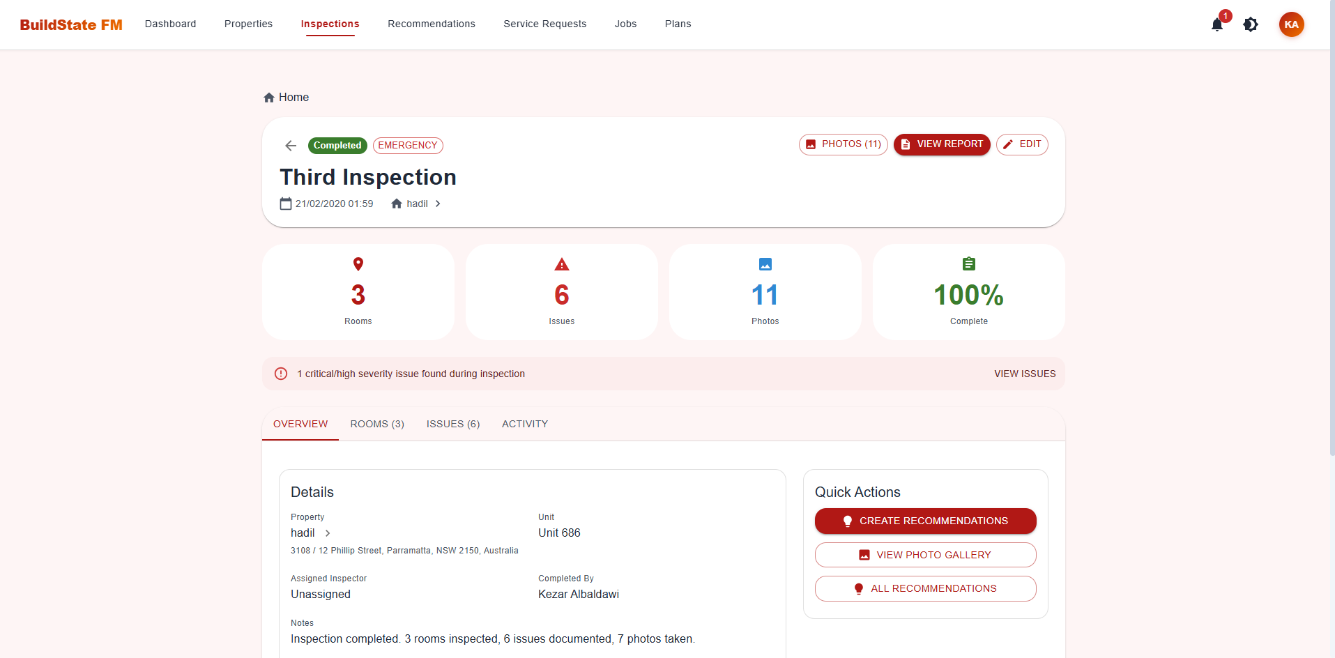Image resolution: width=1335 pixels, height=658 pixels.
Task: Click the back arrow above Third Inspection
Action: click(x=291, y=146)
